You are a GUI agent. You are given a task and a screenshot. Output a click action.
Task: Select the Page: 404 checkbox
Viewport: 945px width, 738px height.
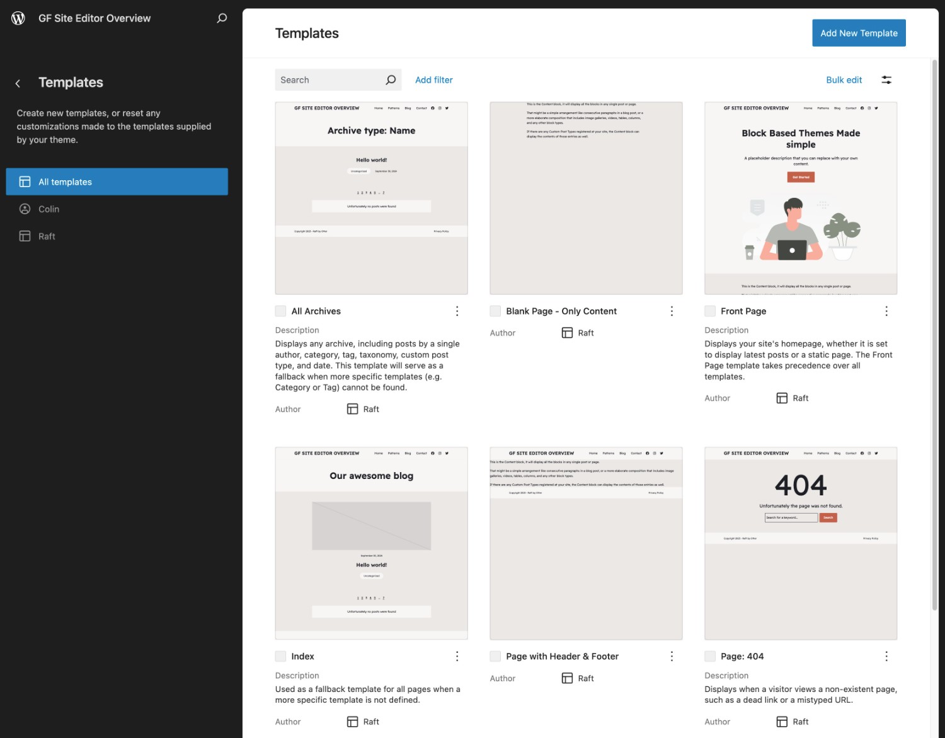click(x=710, y=657)
